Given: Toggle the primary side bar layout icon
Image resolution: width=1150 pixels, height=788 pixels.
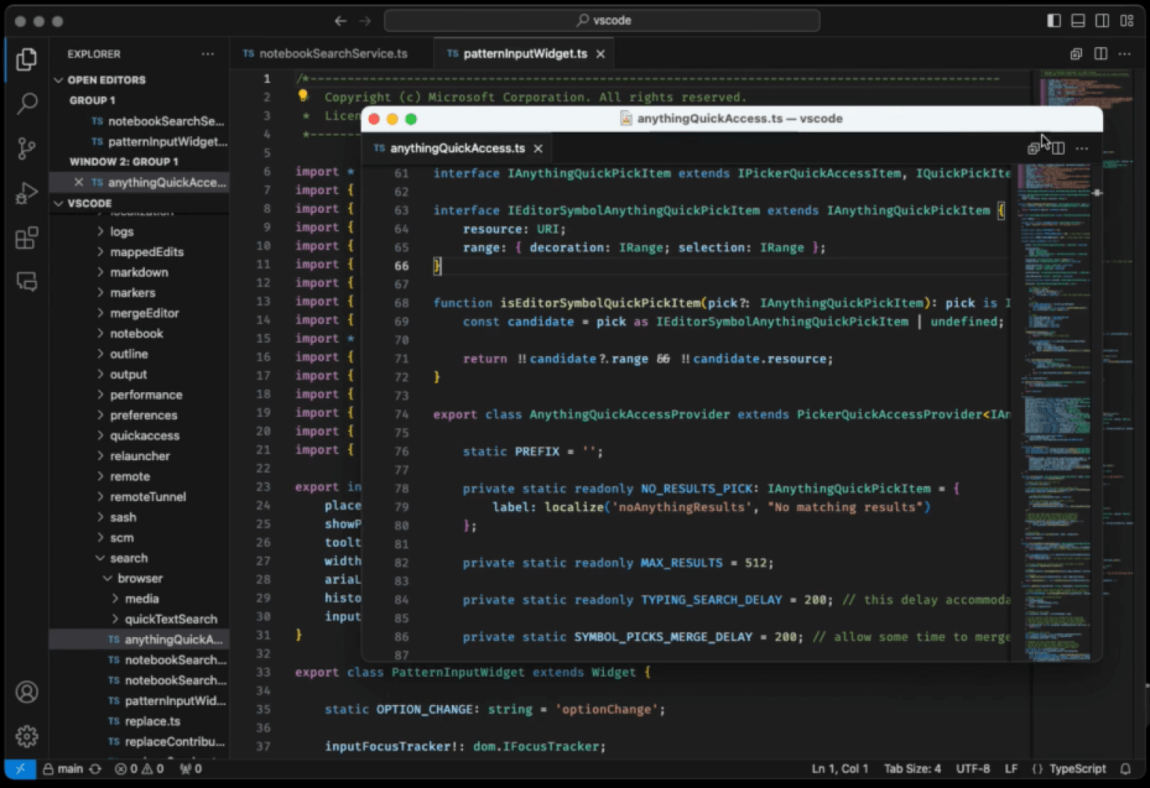Looking at the screenshot, I should (1054, 21).
